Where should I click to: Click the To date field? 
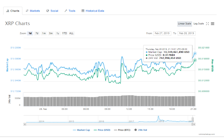186,33
